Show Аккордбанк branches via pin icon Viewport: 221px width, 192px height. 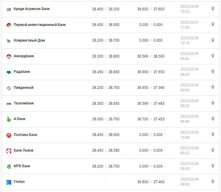(212, 56)
